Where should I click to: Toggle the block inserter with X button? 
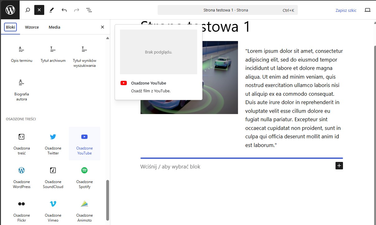(x=39, y=10)
